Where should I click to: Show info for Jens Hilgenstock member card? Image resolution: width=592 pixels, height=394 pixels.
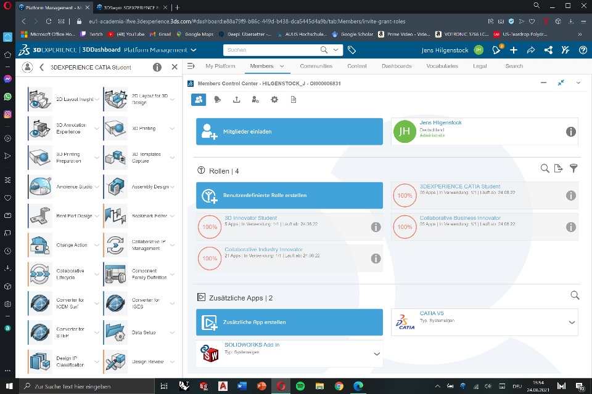click(571, 131)
